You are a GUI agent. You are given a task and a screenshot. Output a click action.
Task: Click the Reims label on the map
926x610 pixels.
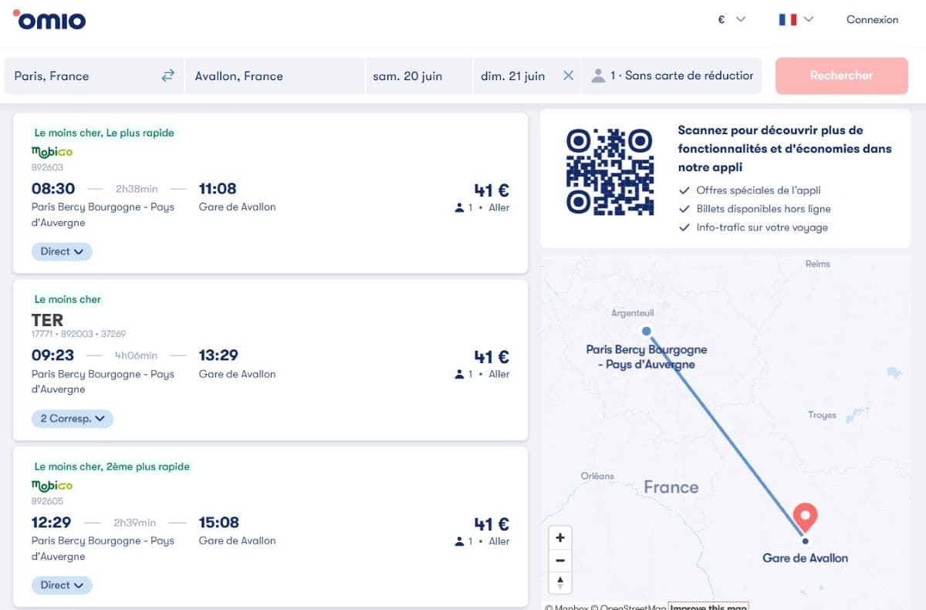[x=818, y=264]
